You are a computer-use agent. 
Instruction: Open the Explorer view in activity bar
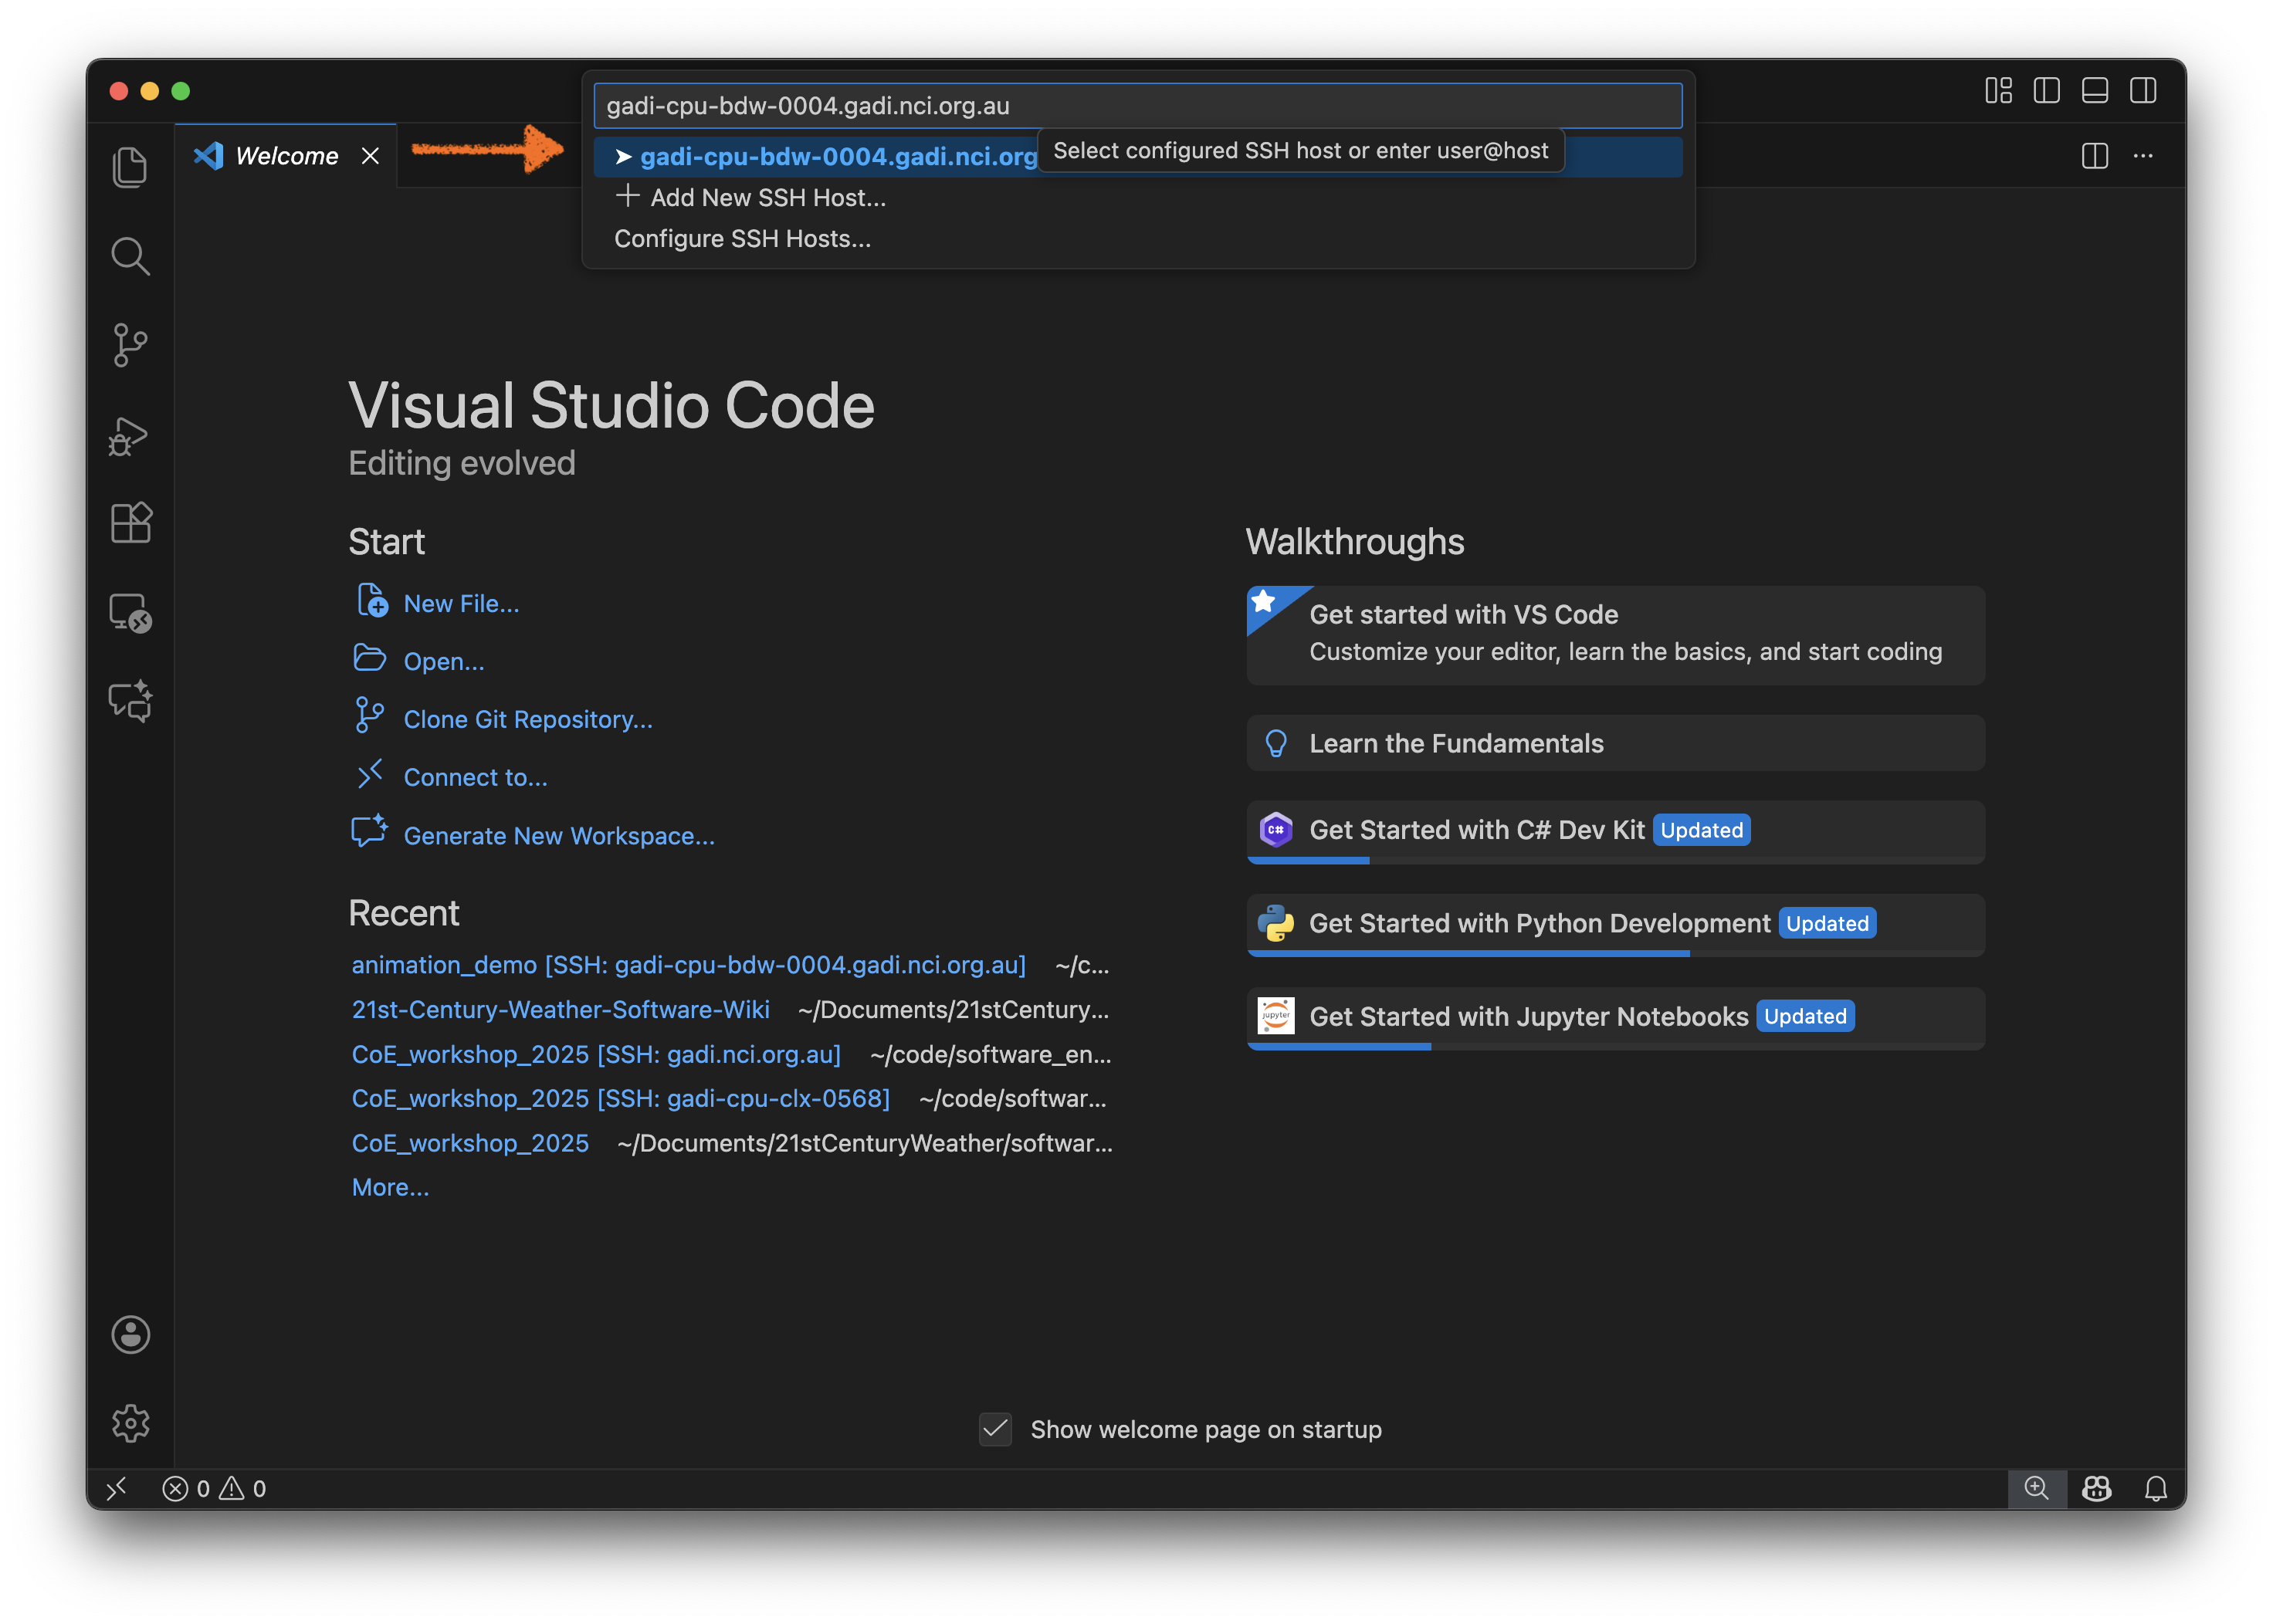(x=130, y=167)
